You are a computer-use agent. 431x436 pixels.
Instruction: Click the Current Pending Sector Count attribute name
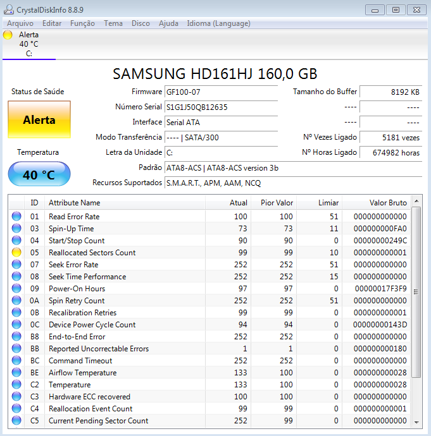99,421
